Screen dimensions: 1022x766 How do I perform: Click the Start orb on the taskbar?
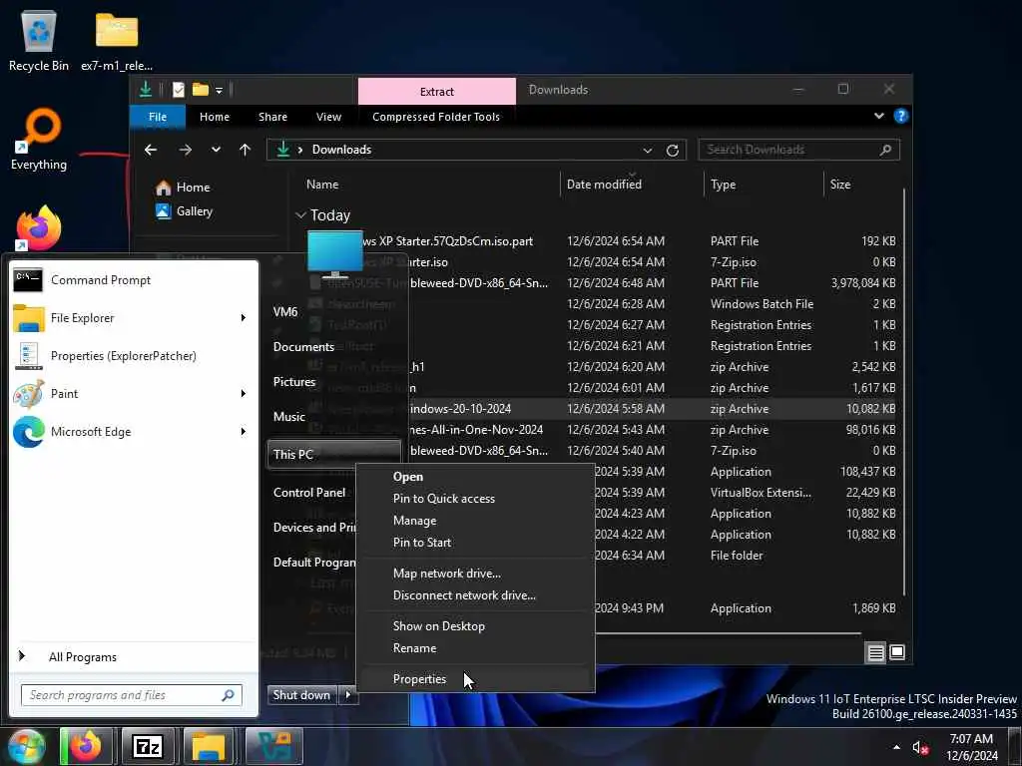pyautogui.click(x=25, y=746)
